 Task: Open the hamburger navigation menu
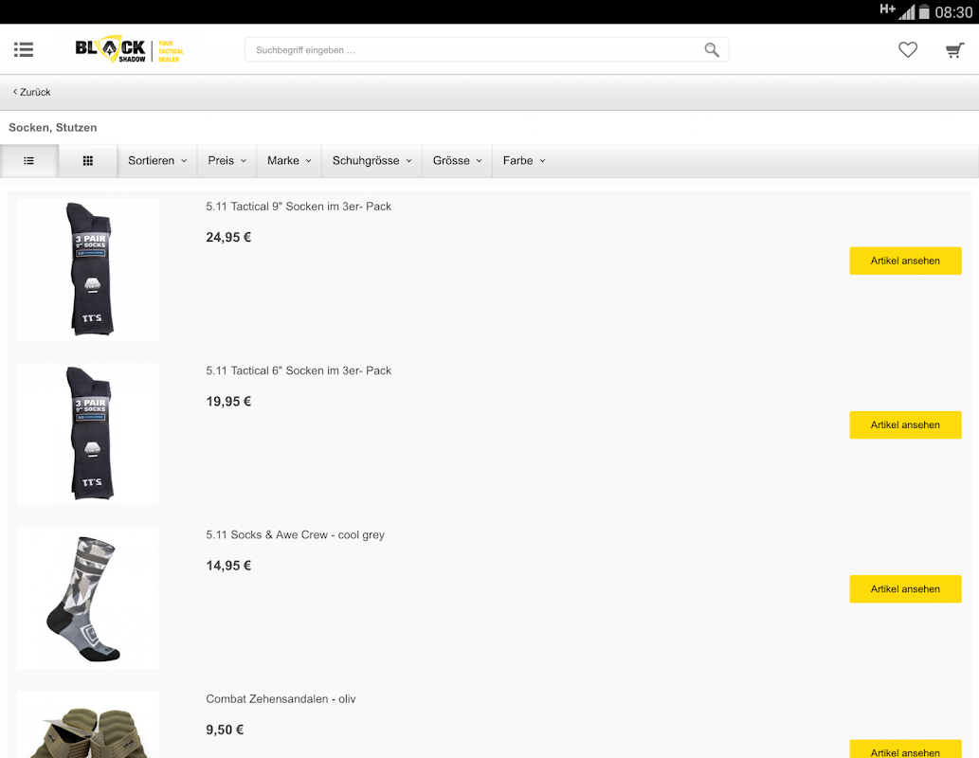[x=24, y=49]
